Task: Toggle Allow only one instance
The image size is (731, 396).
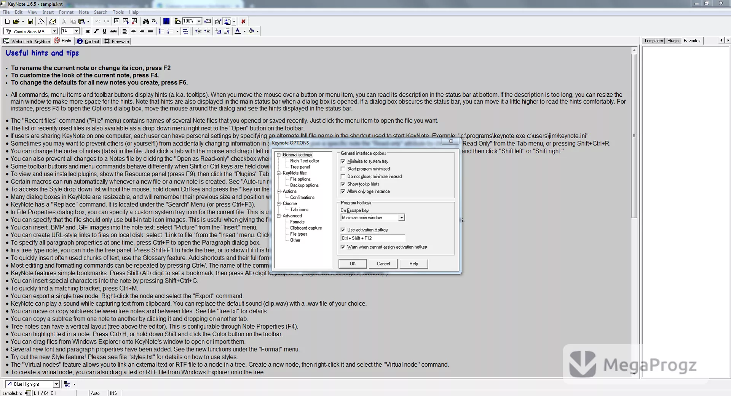Action: [343, 192]
